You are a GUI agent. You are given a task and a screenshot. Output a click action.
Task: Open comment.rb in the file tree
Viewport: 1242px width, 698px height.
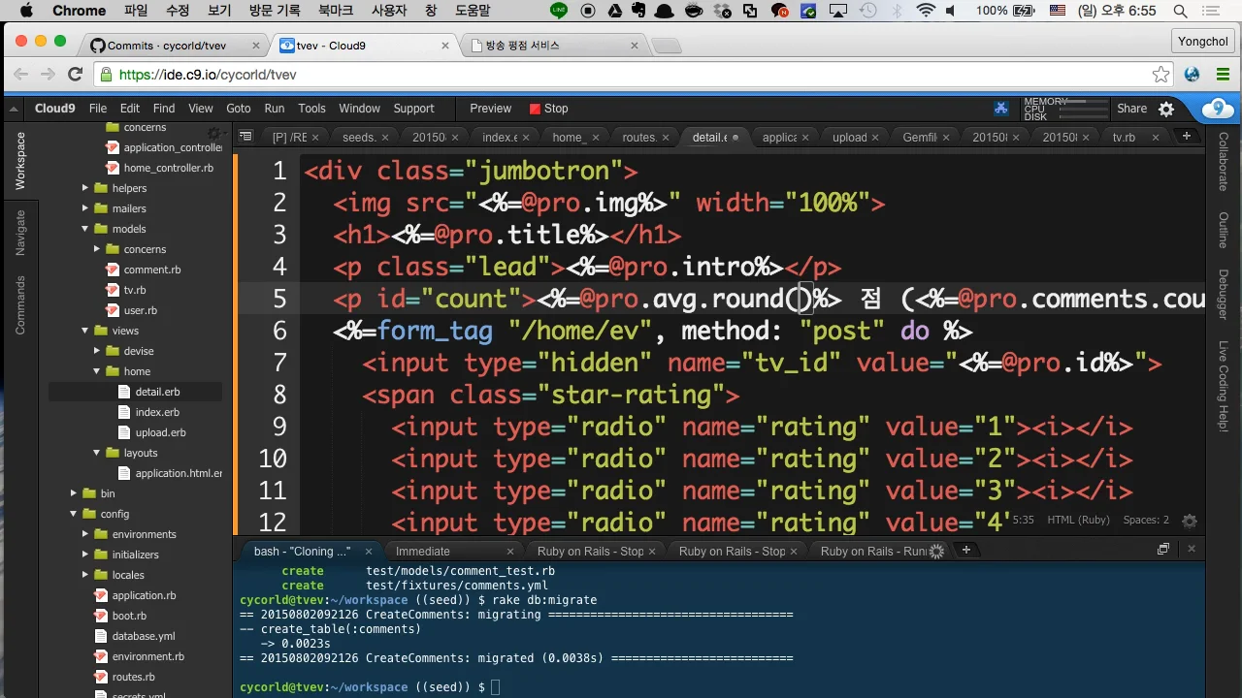tap(152, 270)
